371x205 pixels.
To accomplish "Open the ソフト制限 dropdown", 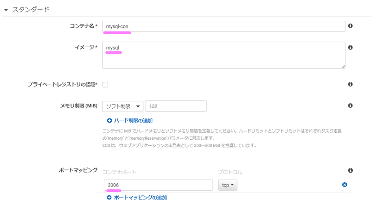I will 123,106.
